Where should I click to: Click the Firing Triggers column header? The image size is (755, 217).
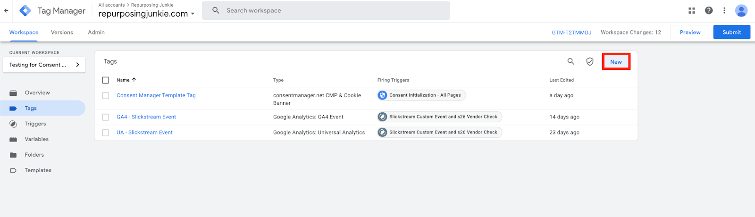tap(393, 80)
